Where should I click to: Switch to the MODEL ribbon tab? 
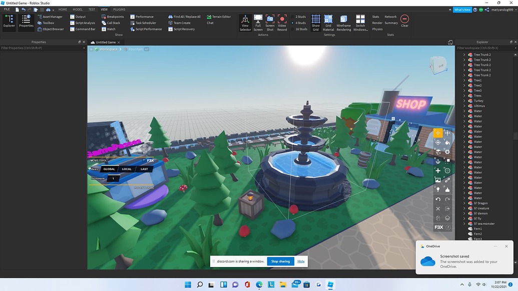click(77, 9)
